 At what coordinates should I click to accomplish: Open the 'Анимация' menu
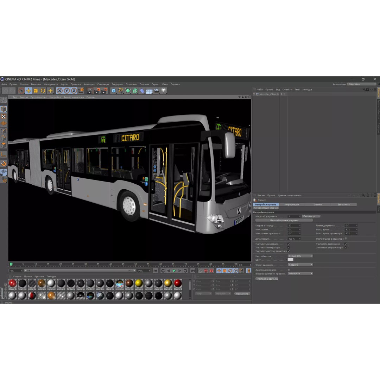pyautogui.click(x=89, y=84)
